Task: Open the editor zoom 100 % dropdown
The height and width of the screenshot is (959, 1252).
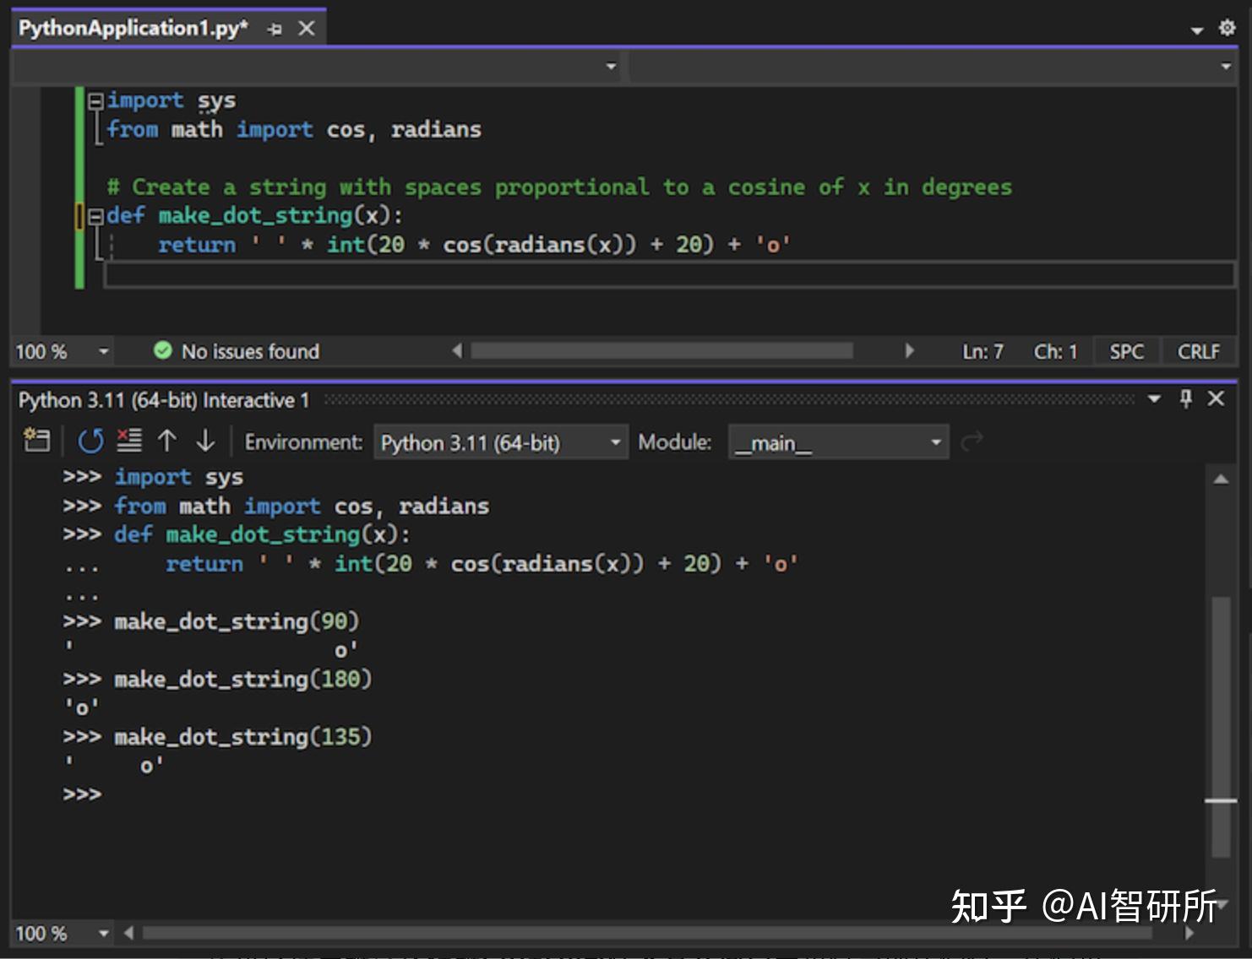Action: [x=103, y=351]
